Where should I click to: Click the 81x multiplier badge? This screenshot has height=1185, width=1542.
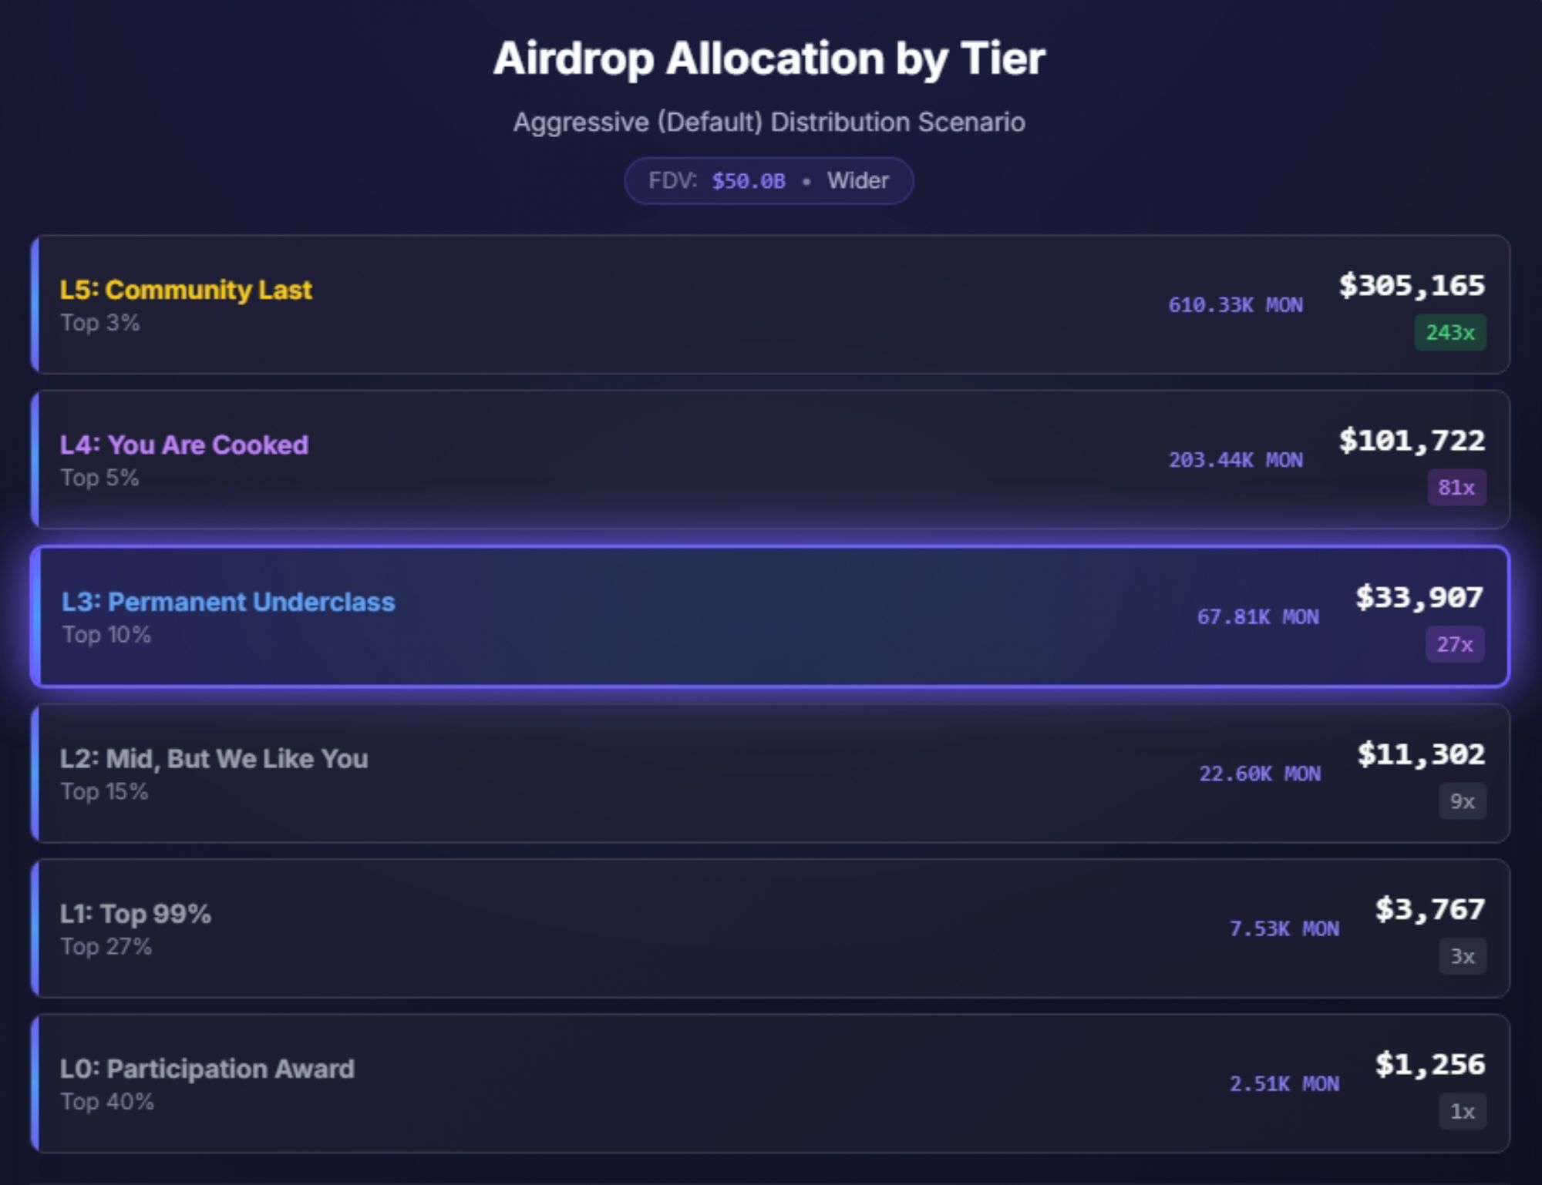click(1456, 488)
